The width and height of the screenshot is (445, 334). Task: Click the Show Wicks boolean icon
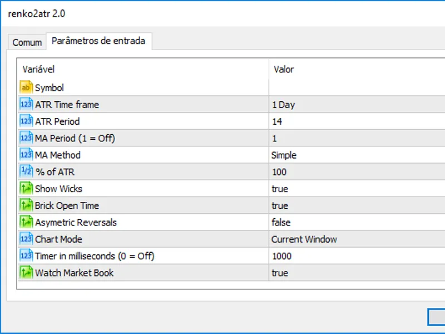click(x=26, y=188)
